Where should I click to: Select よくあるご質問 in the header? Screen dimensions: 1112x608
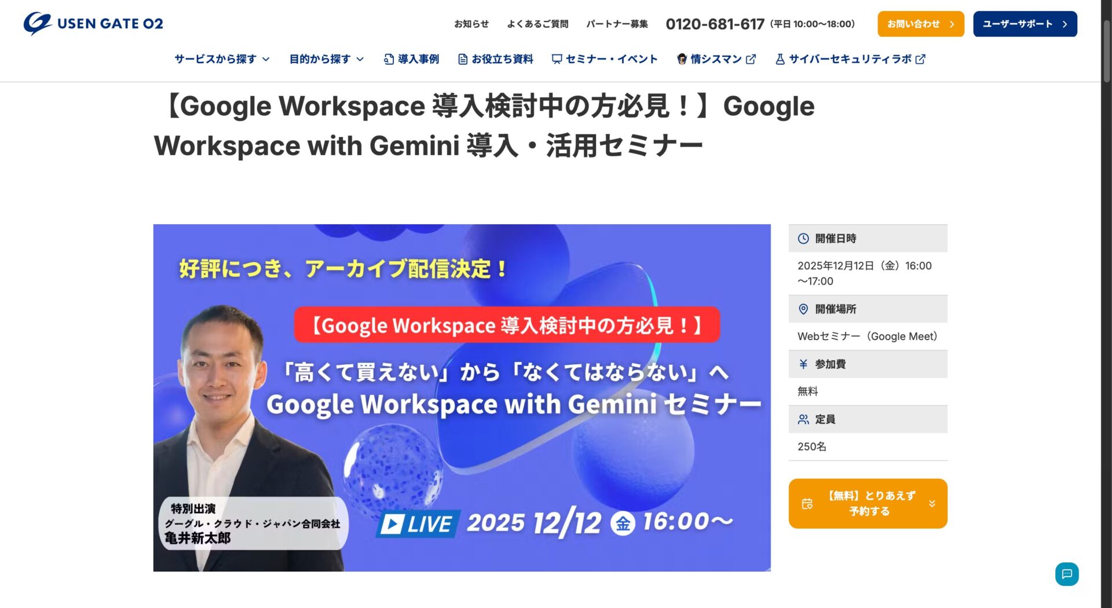(538, 24)
